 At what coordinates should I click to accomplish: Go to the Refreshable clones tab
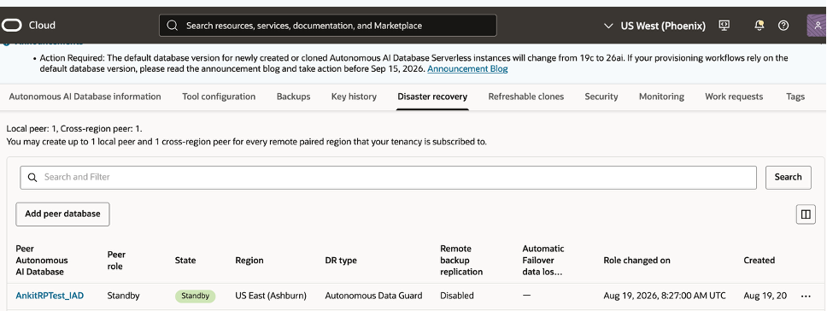525,97
